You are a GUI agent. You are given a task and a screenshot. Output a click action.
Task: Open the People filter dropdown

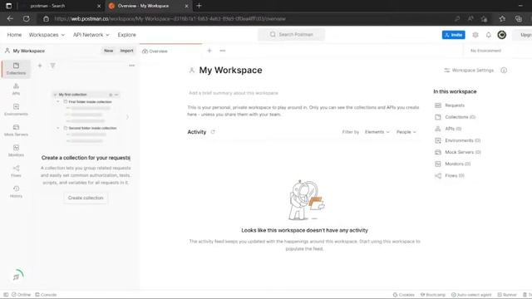(x=406, y=132)
